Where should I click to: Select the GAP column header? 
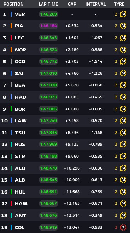coord(72,4)
